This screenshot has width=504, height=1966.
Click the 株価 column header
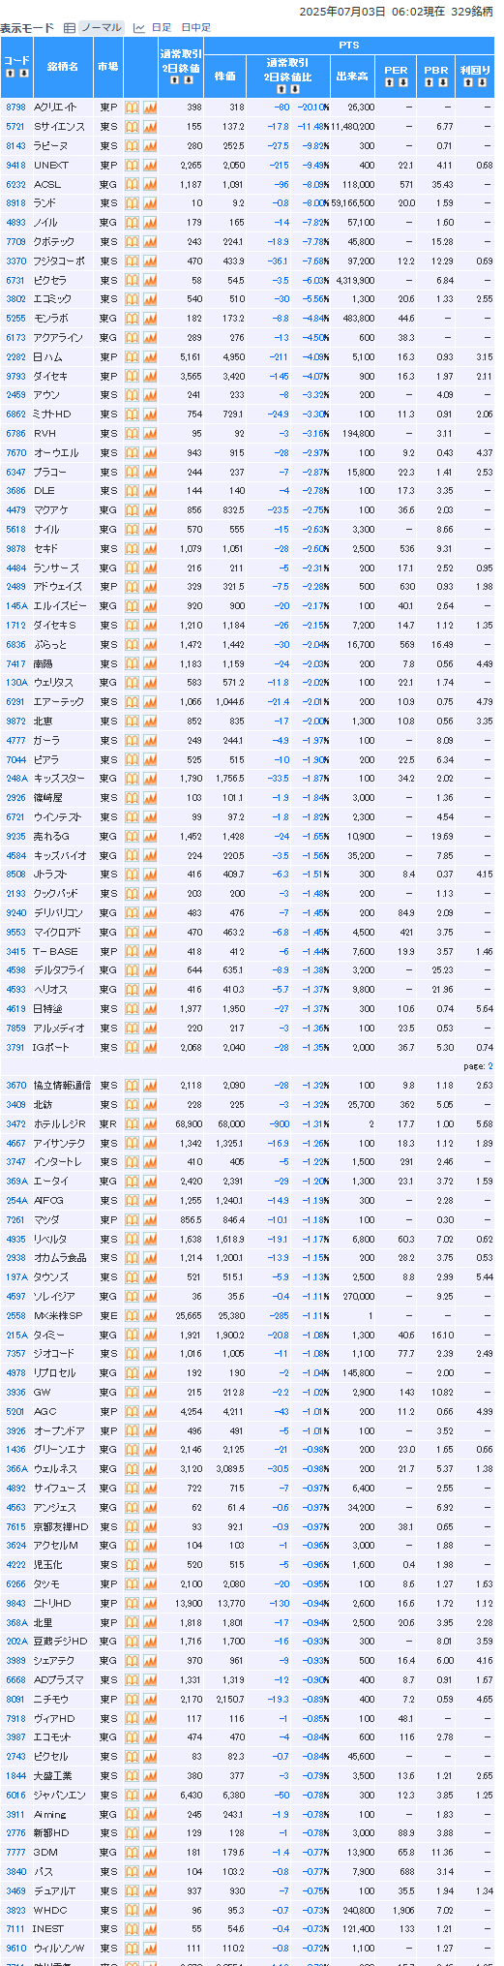pos(224,76)
